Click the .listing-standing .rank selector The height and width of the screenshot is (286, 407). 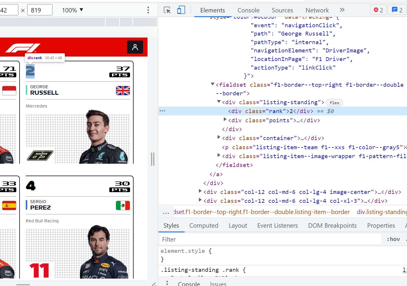[200, 270]
